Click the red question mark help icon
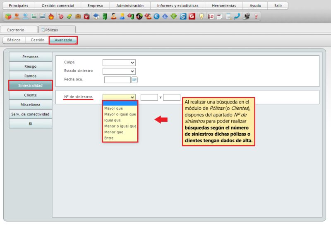Screen dimensions: 331x231 click(x=256, y=16)
